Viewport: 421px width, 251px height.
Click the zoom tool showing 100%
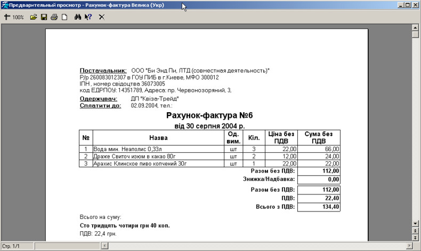[x=14, y=17]
